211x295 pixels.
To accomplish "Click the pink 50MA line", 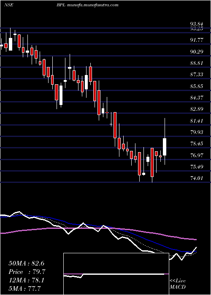I will (98, 228).
